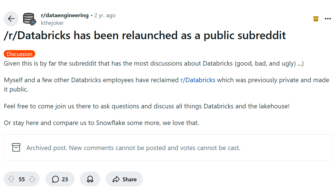Select the upvote arrow
The height and width of the screenshot is (192, 336).
coord(11,179)
